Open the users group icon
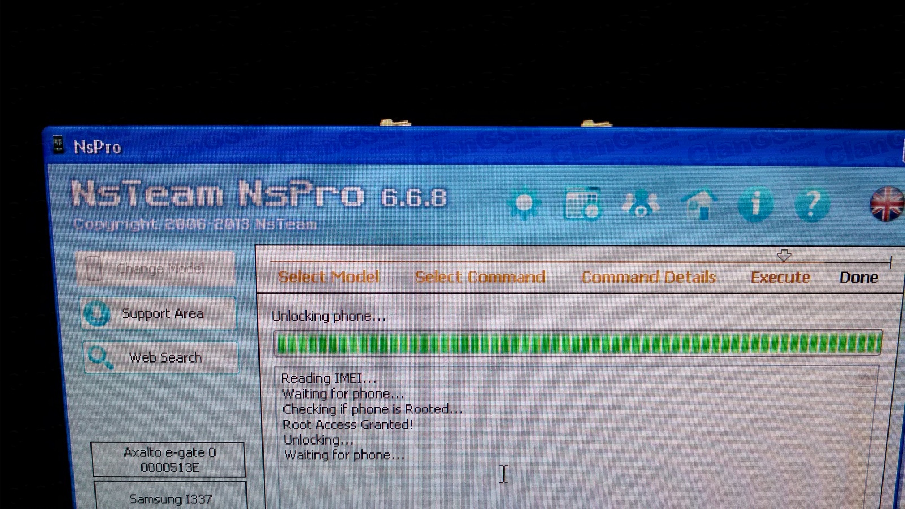Image resolution: width=905 pixels, height=509 pixels. pyautogui.click(x=640, y=204)
